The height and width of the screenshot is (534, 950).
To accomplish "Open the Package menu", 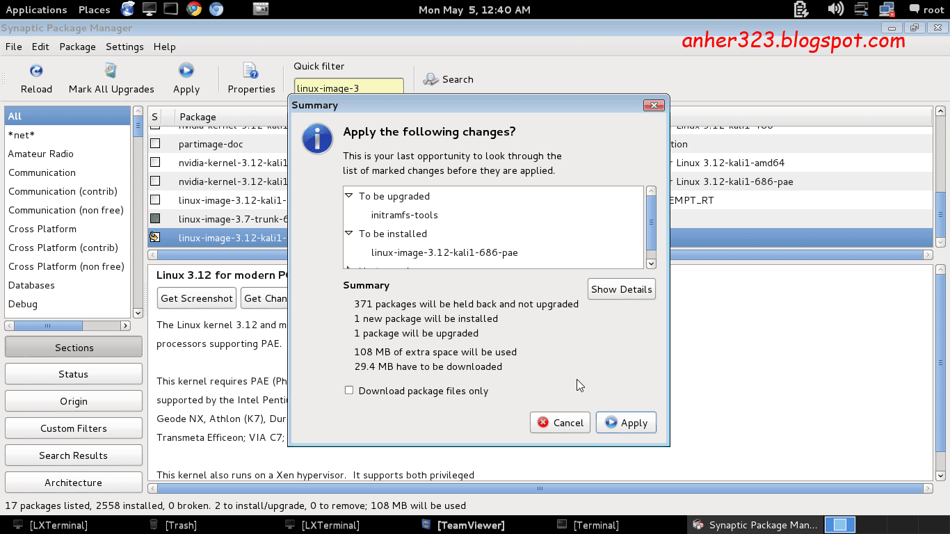I will coord(78,47).
